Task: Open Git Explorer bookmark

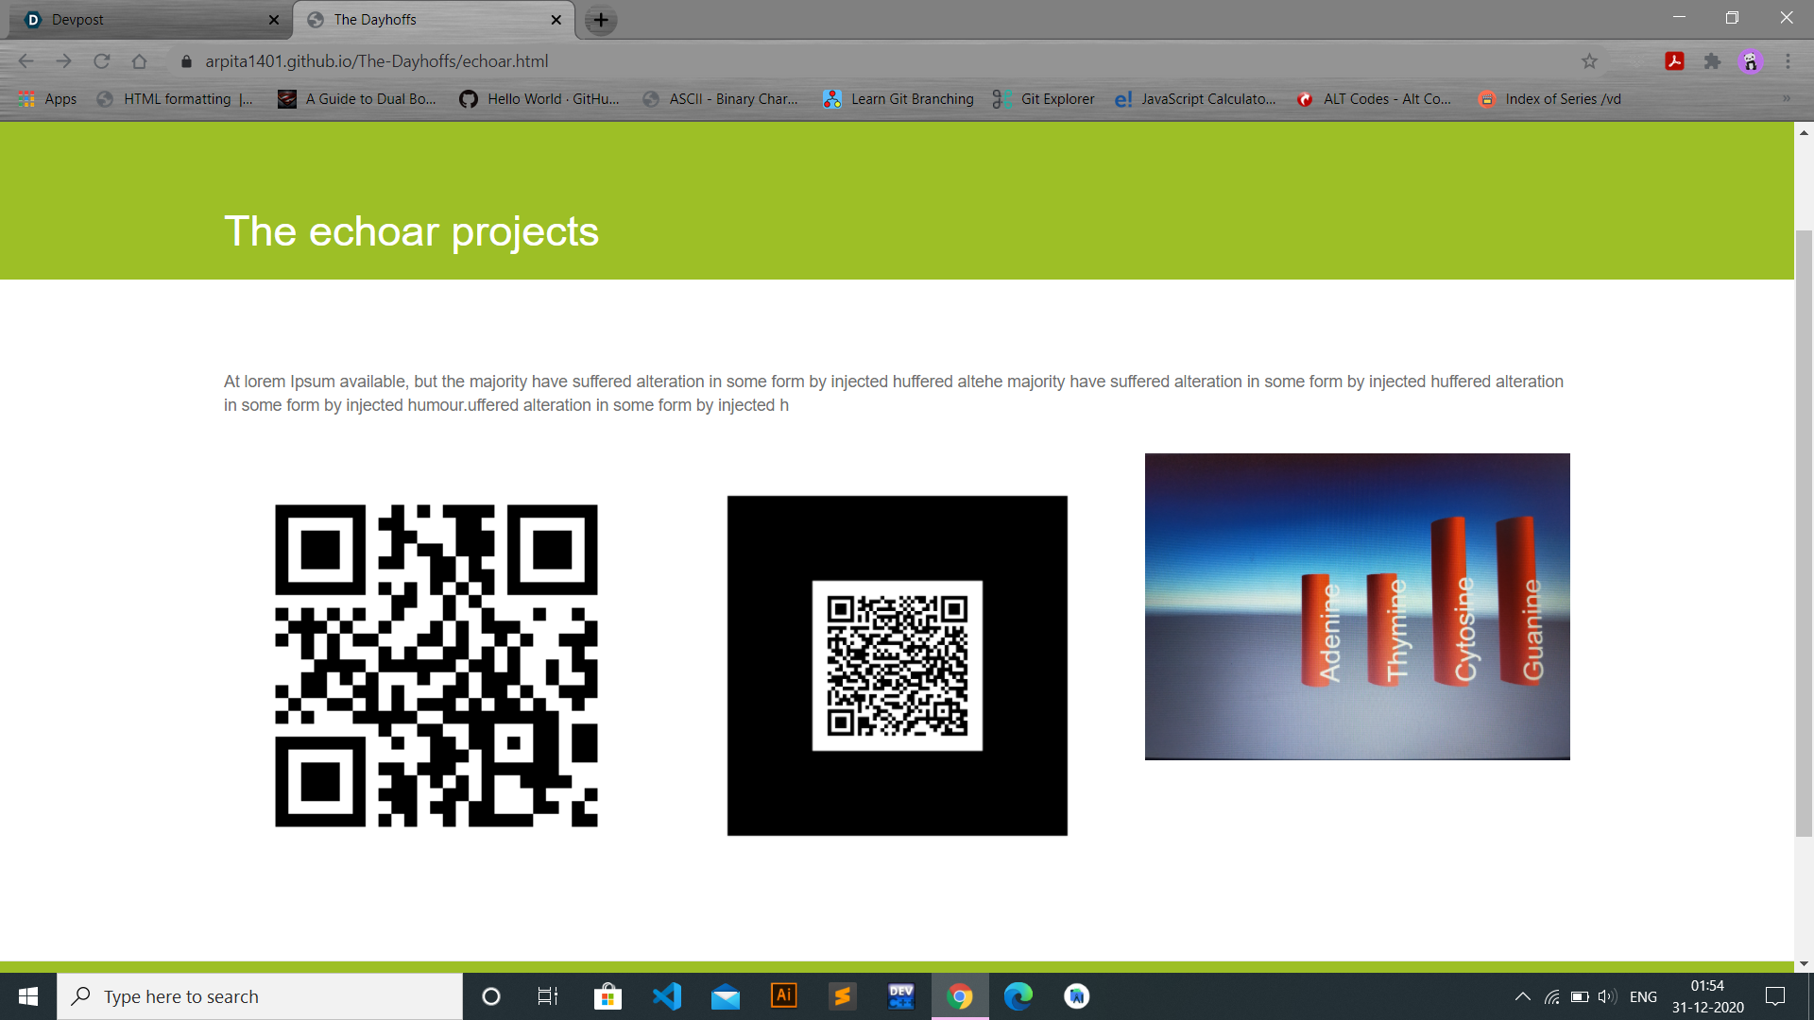Action: tap(1044, 99)
